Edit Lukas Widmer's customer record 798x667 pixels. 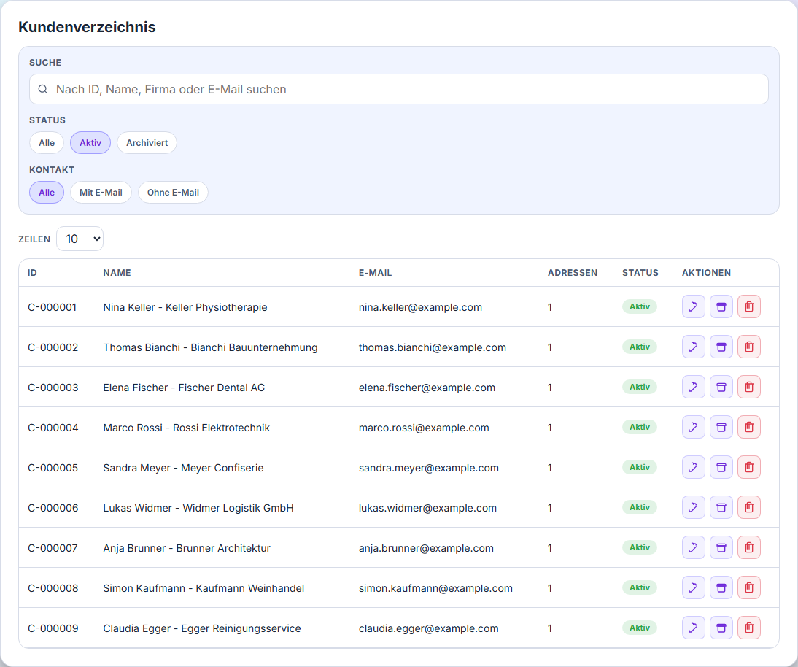693,508
